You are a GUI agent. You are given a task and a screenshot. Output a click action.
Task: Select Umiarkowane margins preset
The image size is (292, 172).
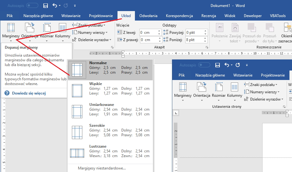tap(111, 112)
